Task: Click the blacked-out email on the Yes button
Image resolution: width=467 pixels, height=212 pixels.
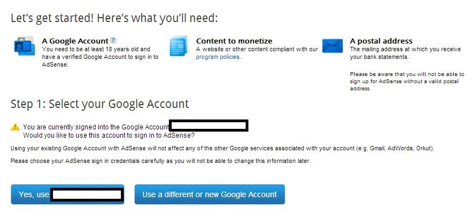Action: pos(87,195)
